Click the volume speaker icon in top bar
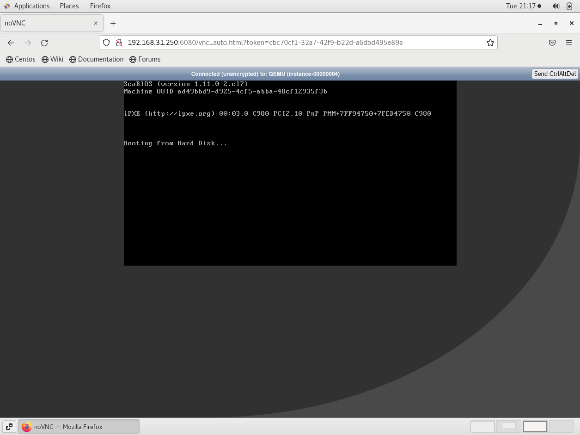 click(556, 6)
